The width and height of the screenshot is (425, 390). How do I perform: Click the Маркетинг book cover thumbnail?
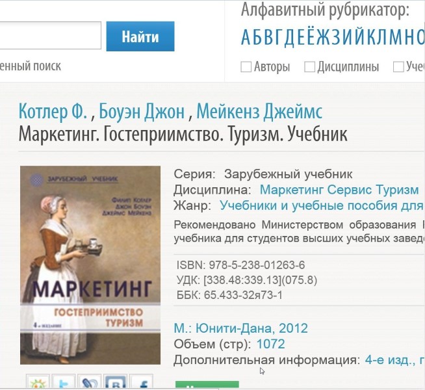pyautogui.click(x=90, y=265)
